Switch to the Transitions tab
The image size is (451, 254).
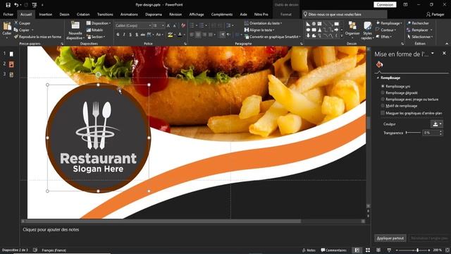105,14
